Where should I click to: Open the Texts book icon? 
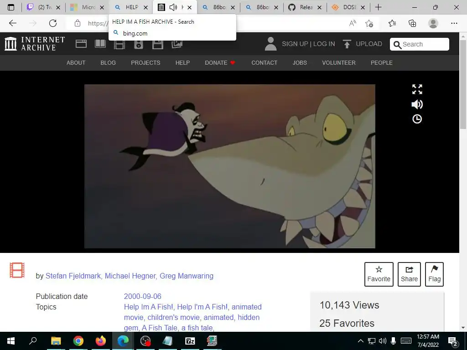click(100, 44)
